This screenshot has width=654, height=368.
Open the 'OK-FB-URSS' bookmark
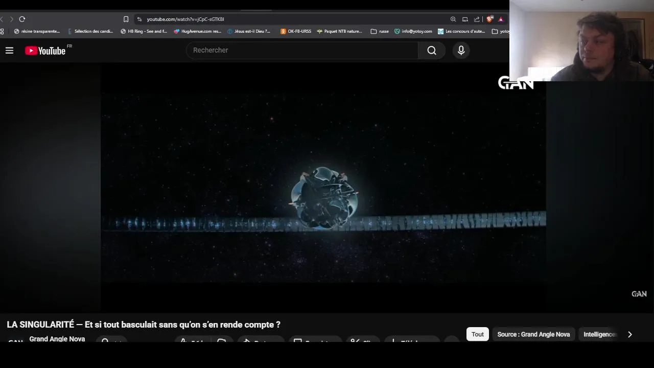click(x=296, y=31)
